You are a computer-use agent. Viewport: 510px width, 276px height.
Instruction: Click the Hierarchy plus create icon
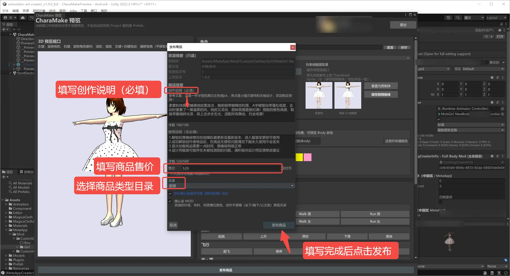4,29
